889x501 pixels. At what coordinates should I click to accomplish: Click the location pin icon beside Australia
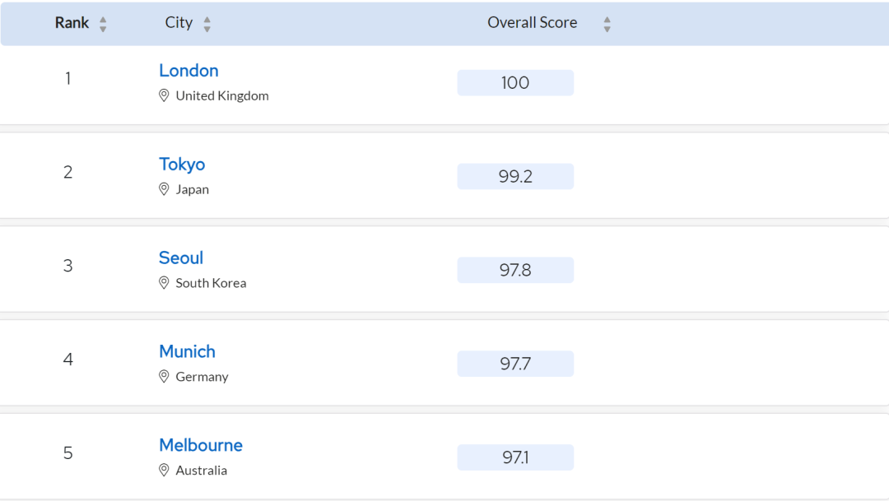(x=164, y=470)
